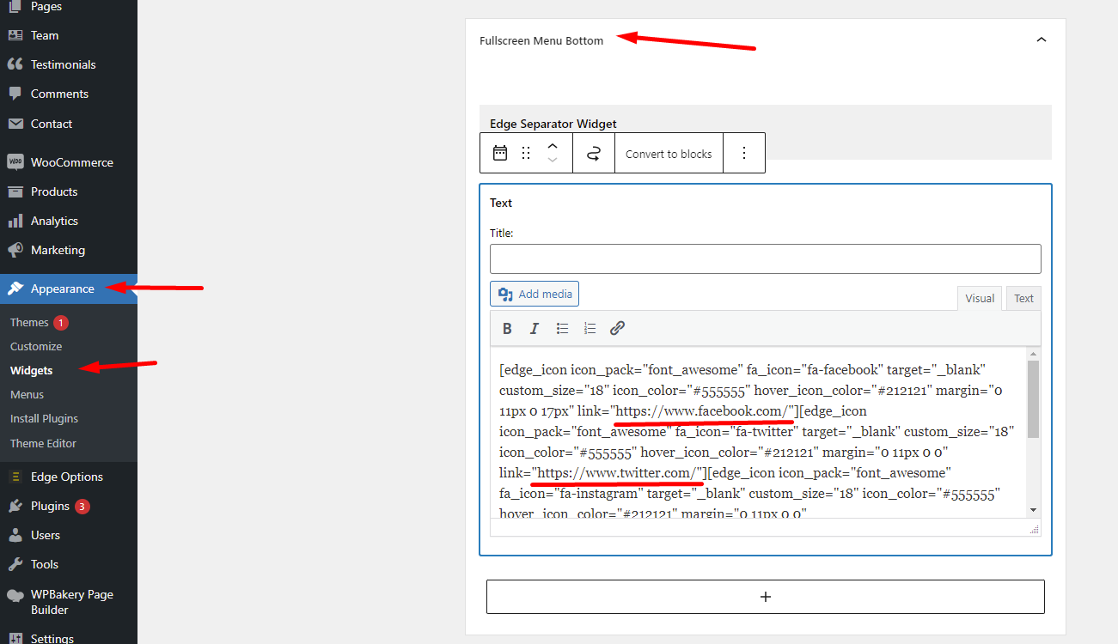Switch to the Text editor tab
The width and height of the screenshot is (1118, 644).
click(x=1023, y=299)
